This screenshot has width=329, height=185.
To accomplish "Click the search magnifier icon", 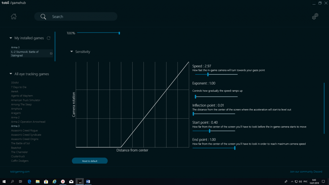I will click(43, 16).
